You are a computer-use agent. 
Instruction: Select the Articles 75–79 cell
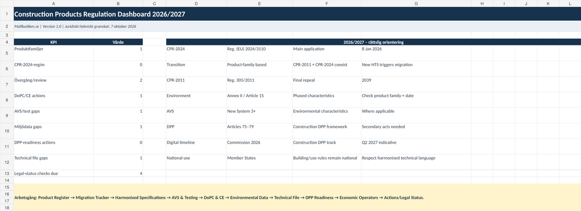(259, 130)
